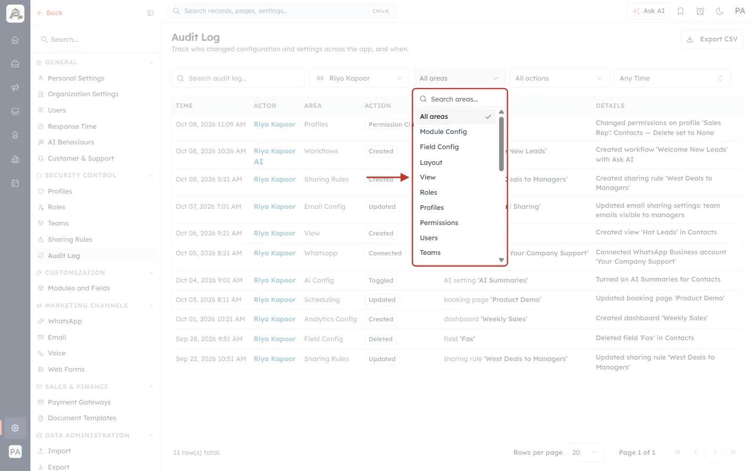Toggle the sidebar collapse icon beside Back
This screenshot has width=754, height=471.
(150, 13)
